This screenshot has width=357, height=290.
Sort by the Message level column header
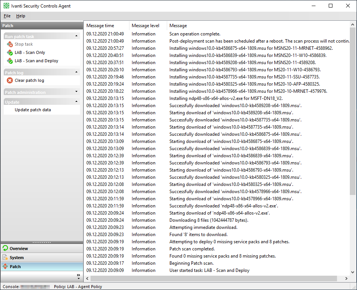148,26
